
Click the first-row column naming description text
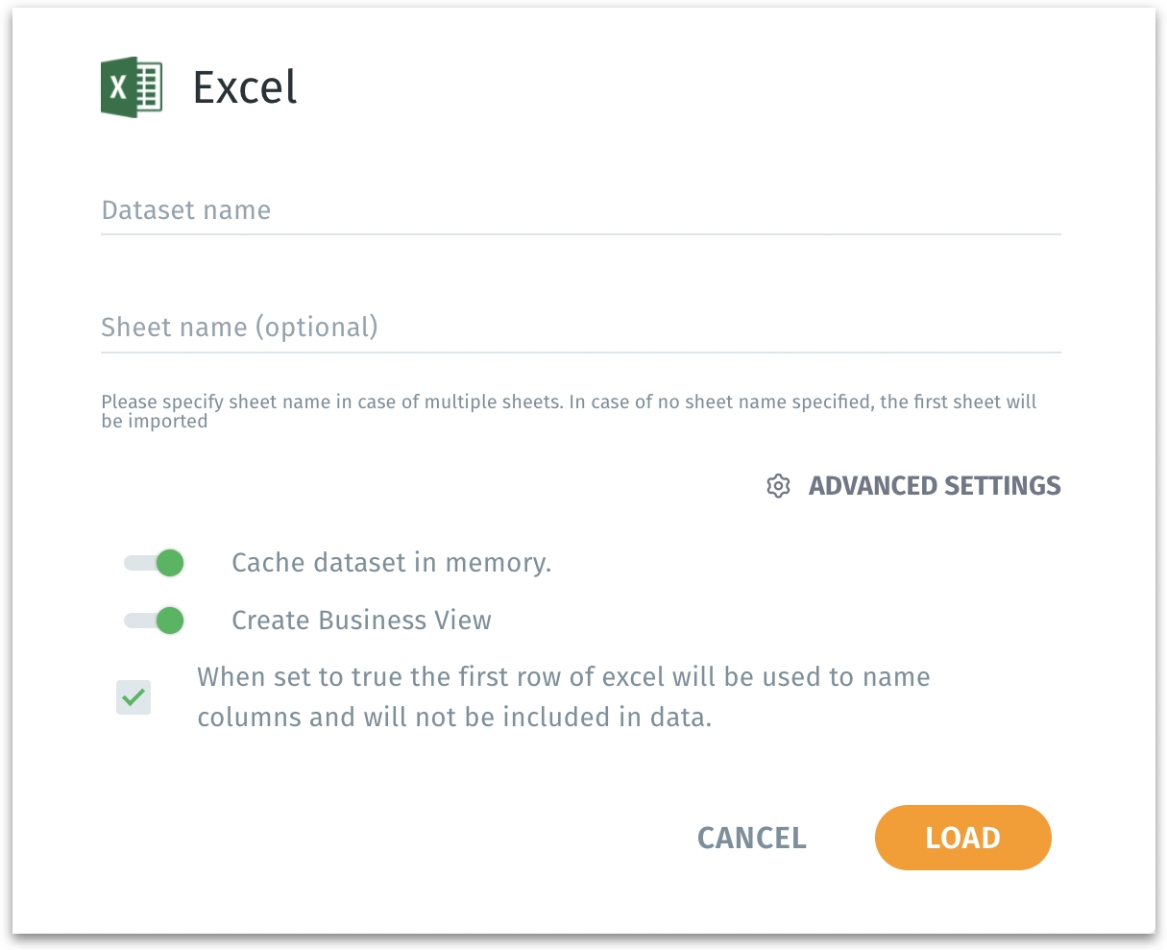coord(563,697)
